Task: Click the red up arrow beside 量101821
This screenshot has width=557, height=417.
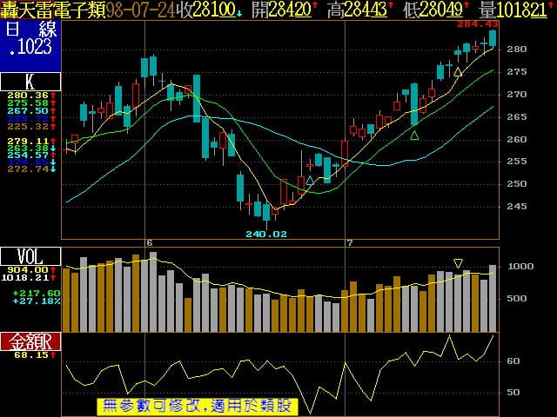Action: 551,7
